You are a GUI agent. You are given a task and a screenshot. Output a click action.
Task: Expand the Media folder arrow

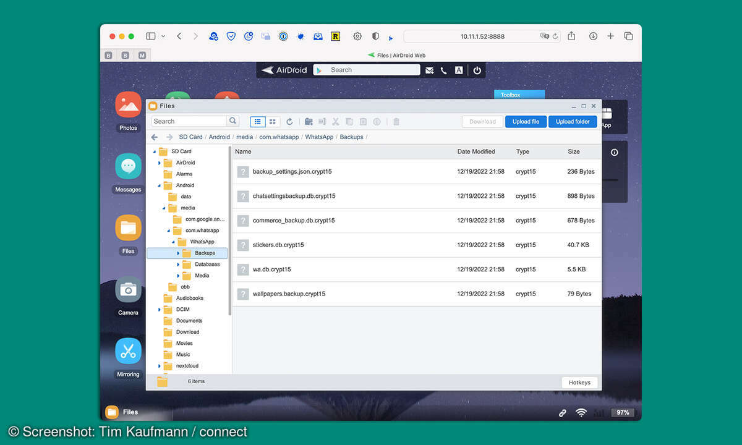click(178, 276)
